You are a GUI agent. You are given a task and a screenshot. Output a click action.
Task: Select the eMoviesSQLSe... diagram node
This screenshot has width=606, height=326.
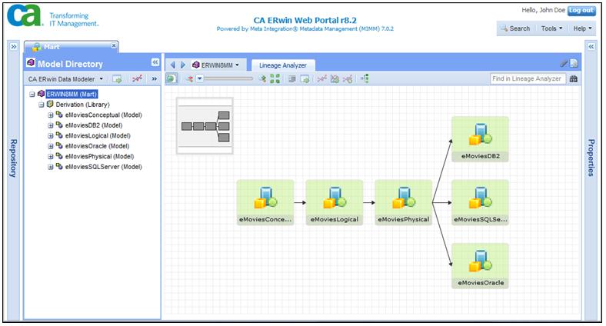click(x=481, y=202)
